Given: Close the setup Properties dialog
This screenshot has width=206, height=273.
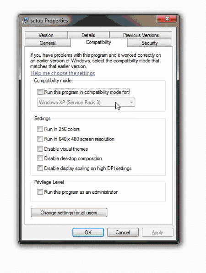Looking at the screenshot, I should point(167,19).
